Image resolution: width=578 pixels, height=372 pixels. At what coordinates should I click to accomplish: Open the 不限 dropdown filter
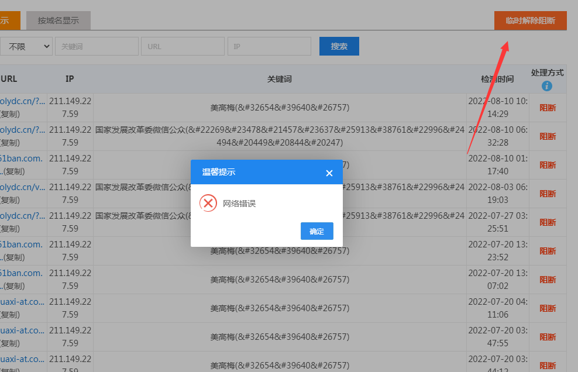[x=26, y=46]
